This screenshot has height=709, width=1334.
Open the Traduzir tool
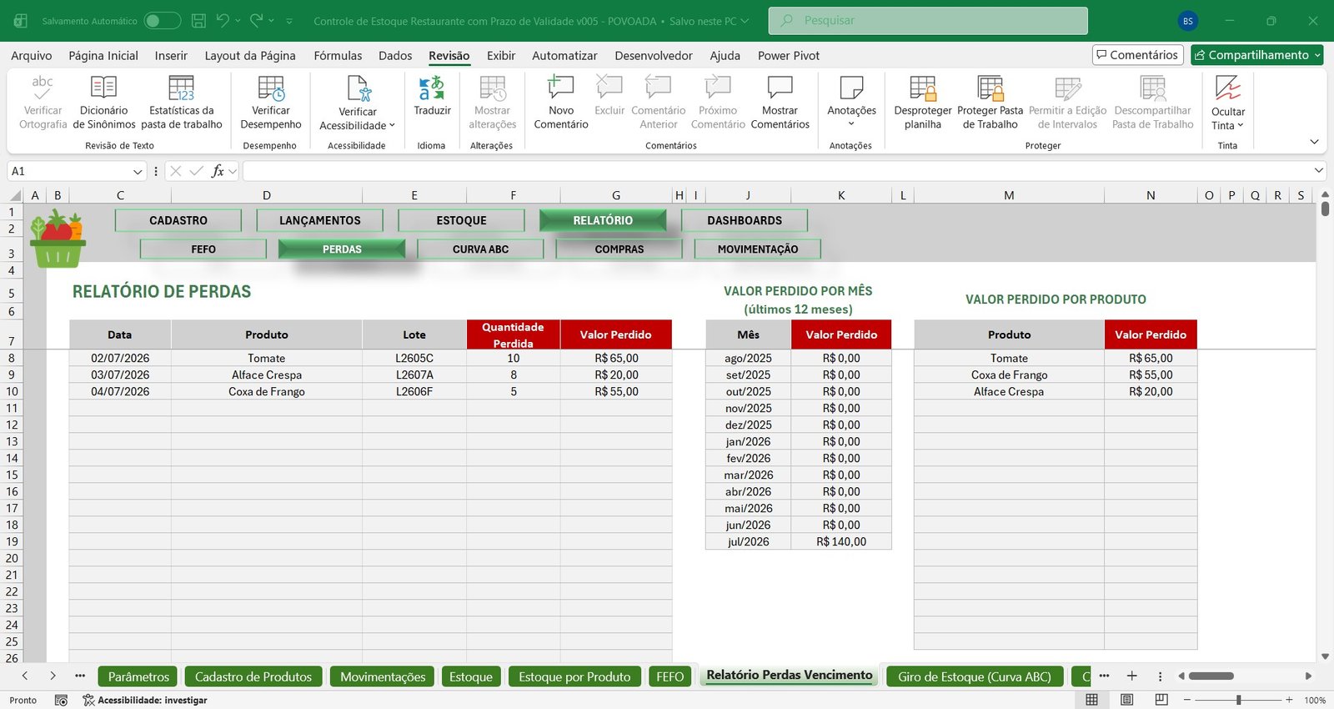coord(432,96)
